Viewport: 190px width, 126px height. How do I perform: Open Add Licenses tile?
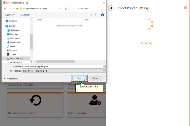(86, 105)
